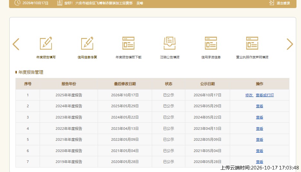Select the 信用承诺信息 menu label
301x172 pixels.
pyautogui.click(x=211, y=57)
